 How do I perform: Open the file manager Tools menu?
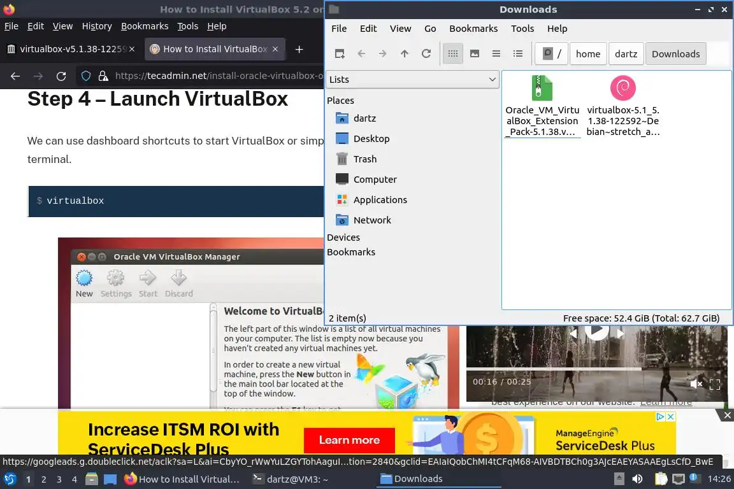coord(522,29)
